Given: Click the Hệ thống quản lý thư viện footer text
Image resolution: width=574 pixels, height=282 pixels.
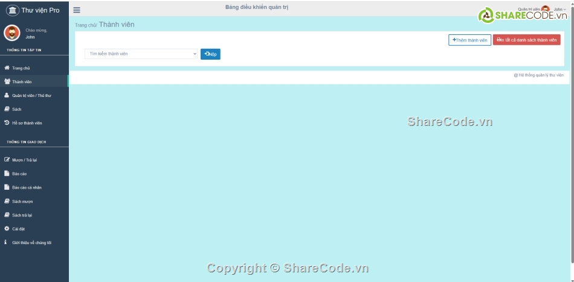Looking at the screenshot, I should 538,75.
